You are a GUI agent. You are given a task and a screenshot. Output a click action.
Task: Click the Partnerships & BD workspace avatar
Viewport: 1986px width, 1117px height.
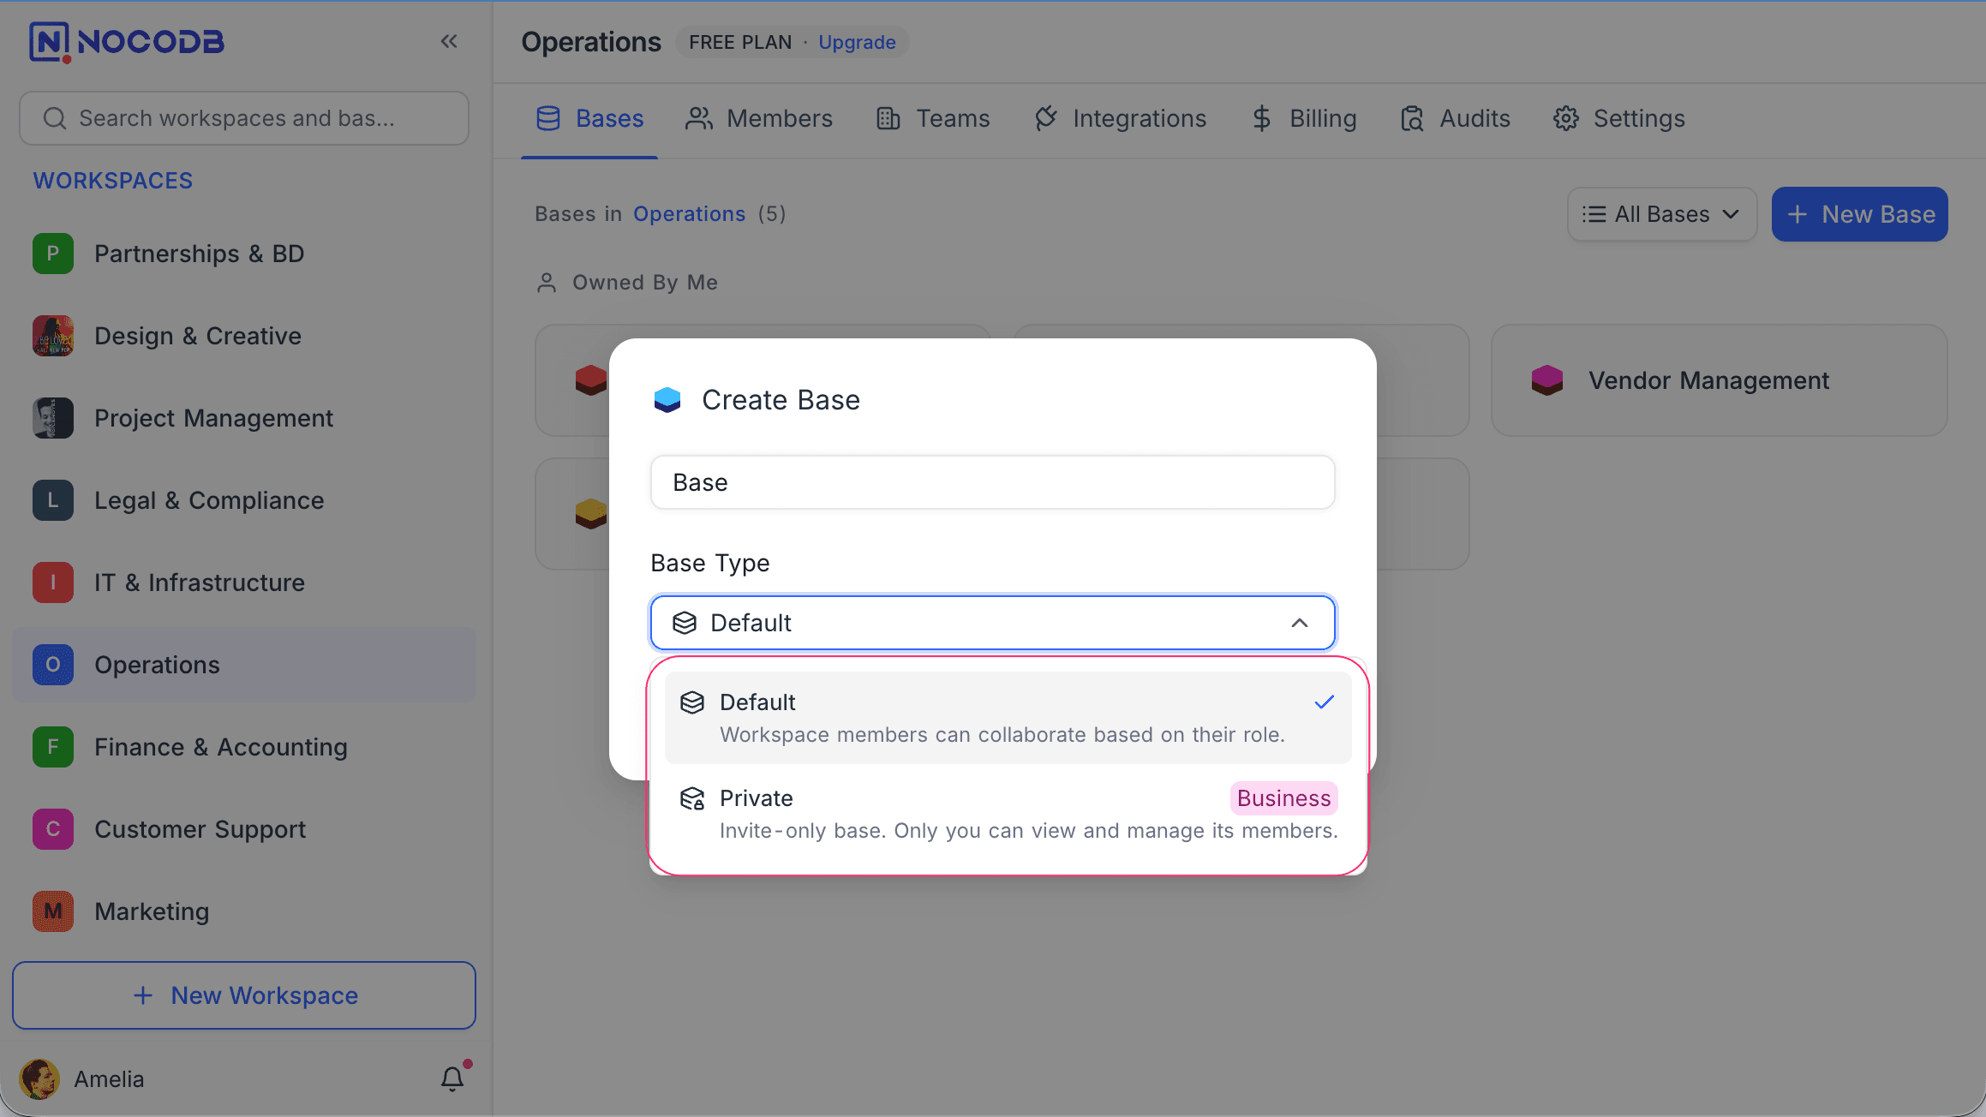click(x=52, y=253)
